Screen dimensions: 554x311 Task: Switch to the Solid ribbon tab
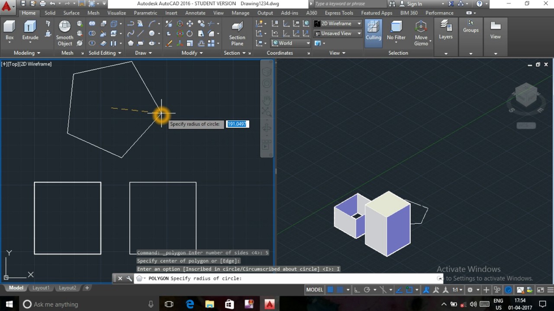point(50,13)
